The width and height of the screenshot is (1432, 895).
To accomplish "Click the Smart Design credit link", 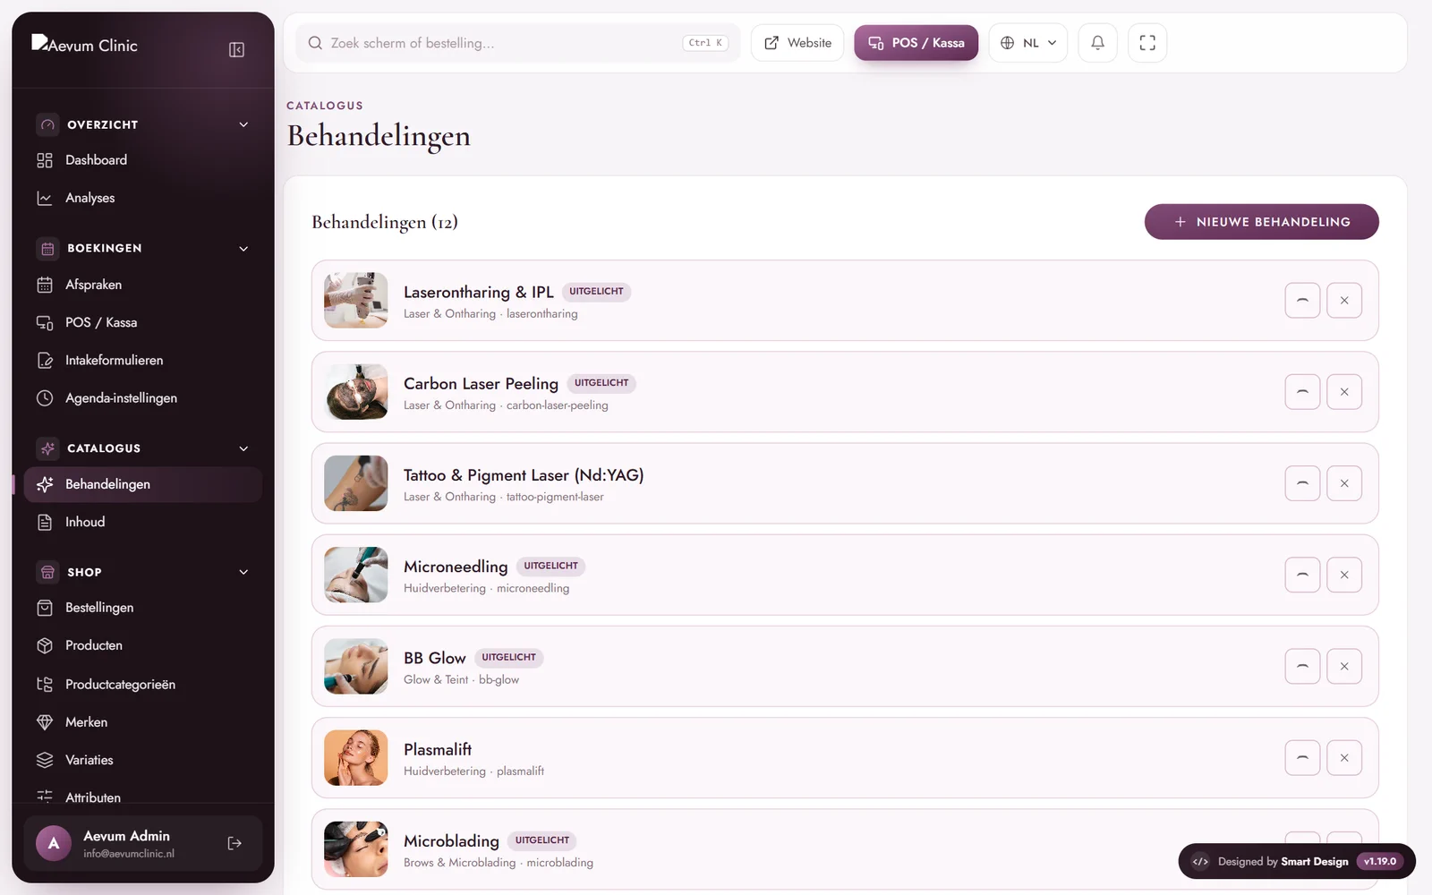I will [x=1314, y=862].
